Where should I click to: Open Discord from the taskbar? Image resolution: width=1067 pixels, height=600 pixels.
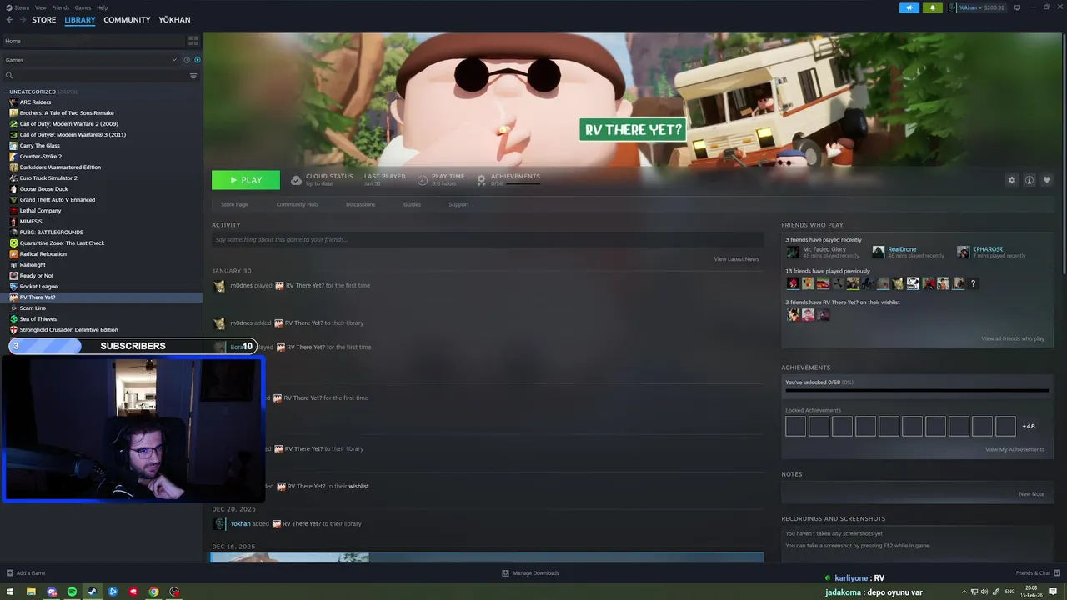52,592
